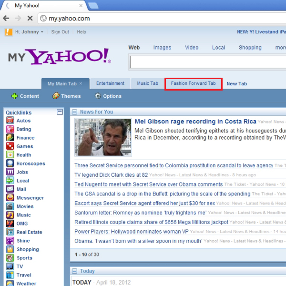The width and height of the screenshot is (286, 286).
Task: Click the Help link
Action: click(x=82, y=32)
